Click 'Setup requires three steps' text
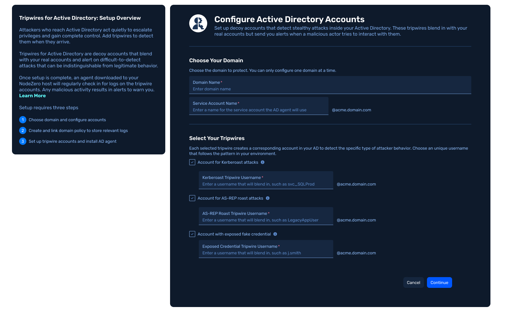Viewport: 509px width, 319px height. coord(49,108)
